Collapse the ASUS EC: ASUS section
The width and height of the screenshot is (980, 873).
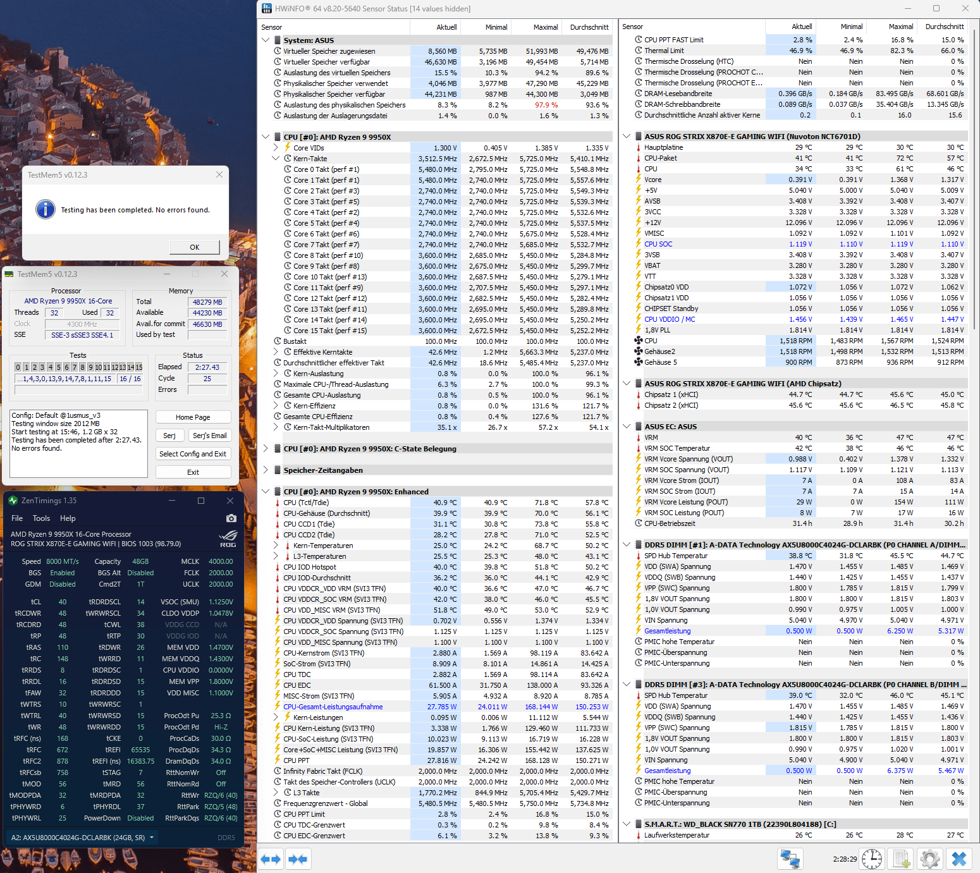point(627,427)
